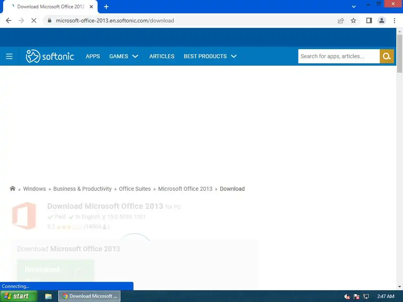Open the Windows start button
The image size is (403, 302).
pyautogui.click(x=18, y=296)
